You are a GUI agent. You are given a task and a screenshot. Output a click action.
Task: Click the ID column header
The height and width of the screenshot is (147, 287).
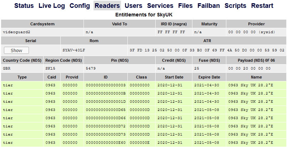click(106, 77)
